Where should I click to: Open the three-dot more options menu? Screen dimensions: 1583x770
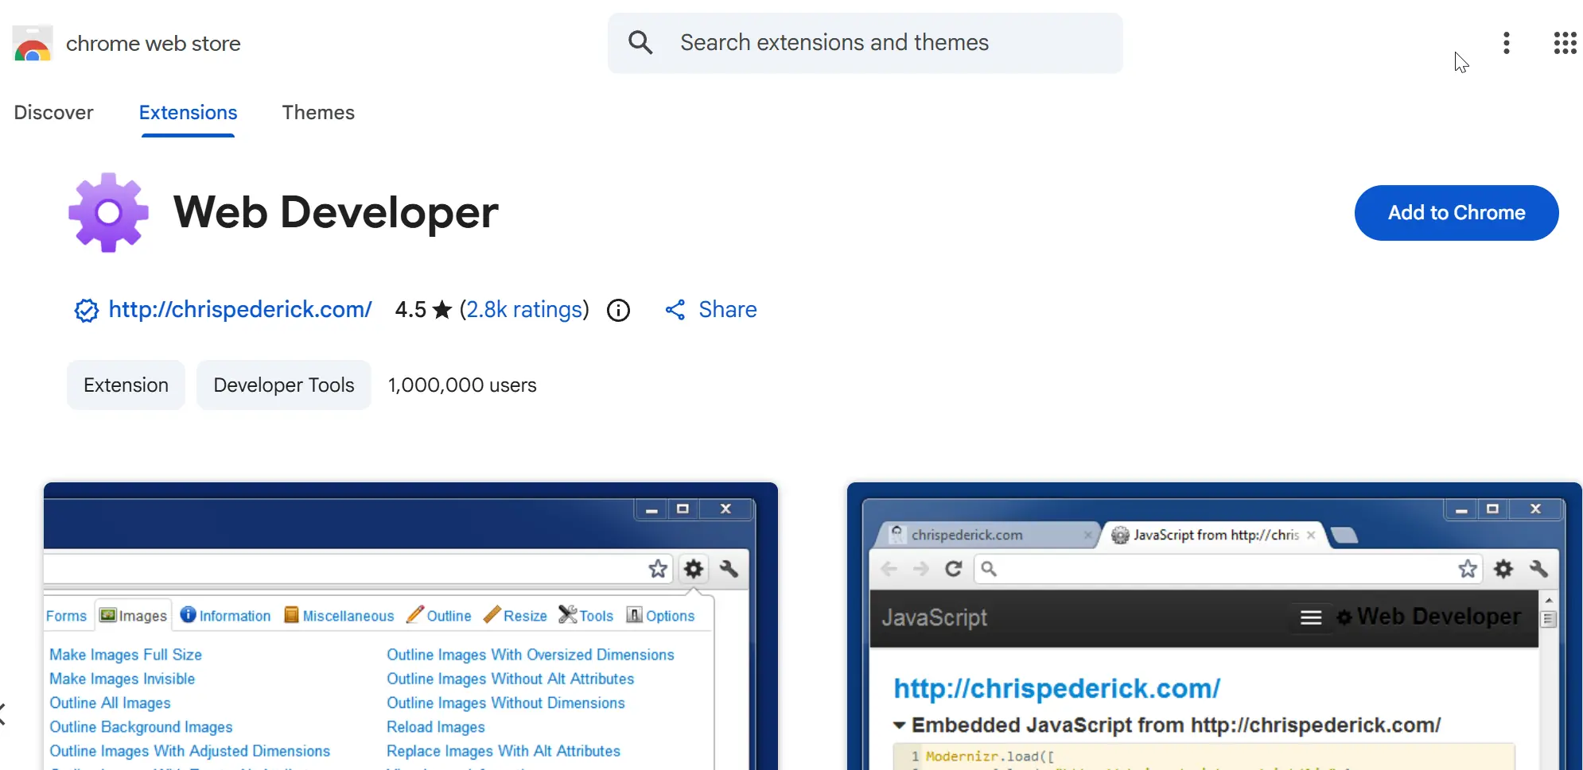pyautogui.click(x=1506, y=43)
